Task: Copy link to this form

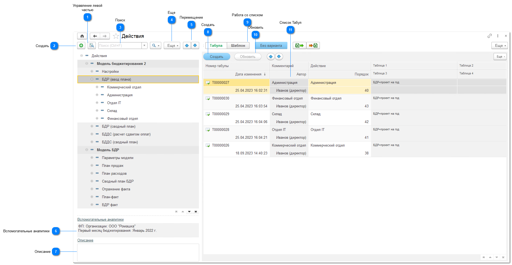Action: (x=490, y=36)
